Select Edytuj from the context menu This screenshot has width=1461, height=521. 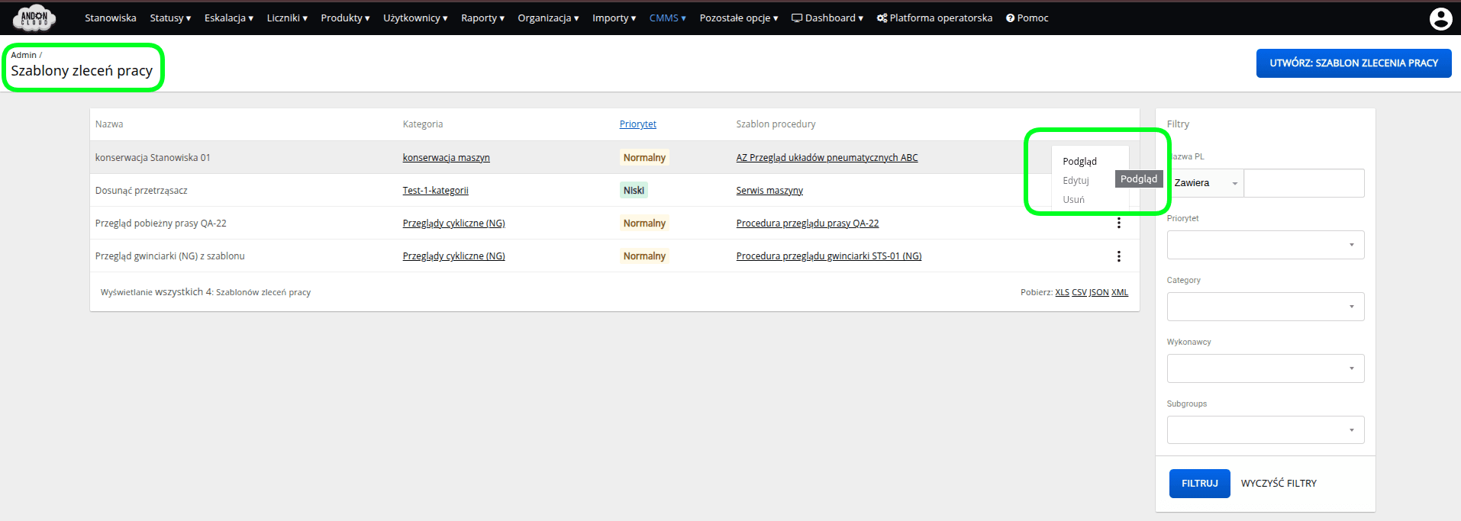1076,181
